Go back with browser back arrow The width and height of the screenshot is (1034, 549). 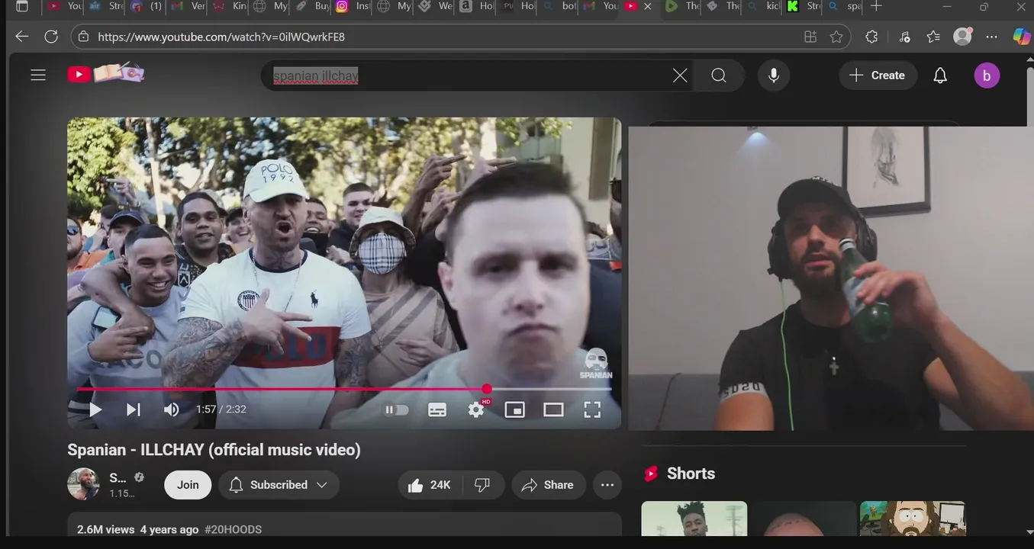(x=21, y=37)
